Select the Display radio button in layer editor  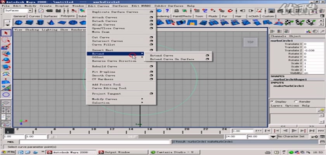coord(272,102)
